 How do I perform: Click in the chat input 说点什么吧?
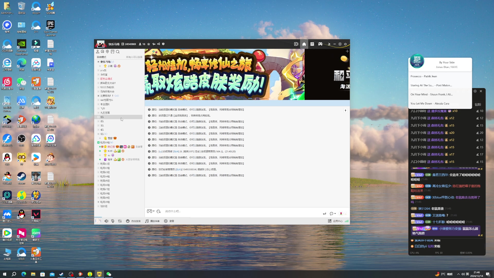[x=242, y=211]
